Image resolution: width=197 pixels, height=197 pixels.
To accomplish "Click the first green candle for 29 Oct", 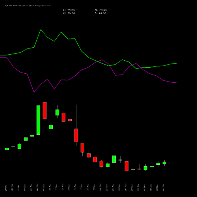I will pyautogui.click(x=7, y=149).
